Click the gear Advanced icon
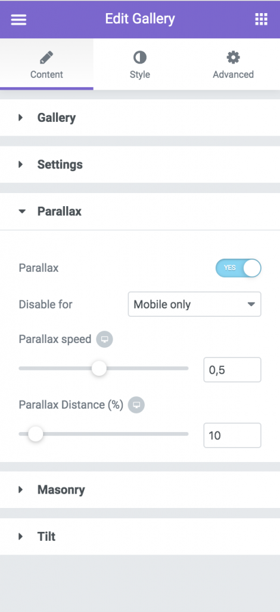 (234, 58)
